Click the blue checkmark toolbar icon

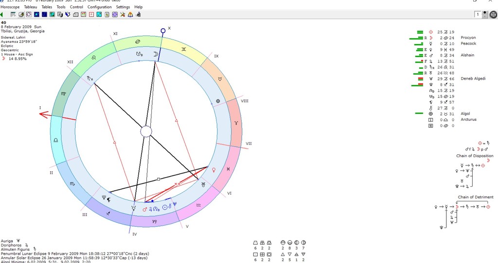coord(68,14)
